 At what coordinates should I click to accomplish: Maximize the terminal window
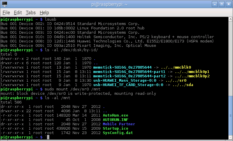pos(222,4)
